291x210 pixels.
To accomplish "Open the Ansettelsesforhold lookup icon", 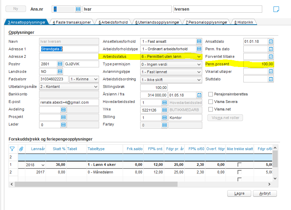I will click(199, 41).
